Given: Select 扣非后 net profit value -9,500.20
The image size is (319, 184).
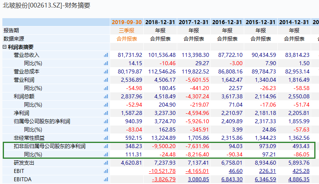Looking at the screenshot, I should tap(164, 146).
